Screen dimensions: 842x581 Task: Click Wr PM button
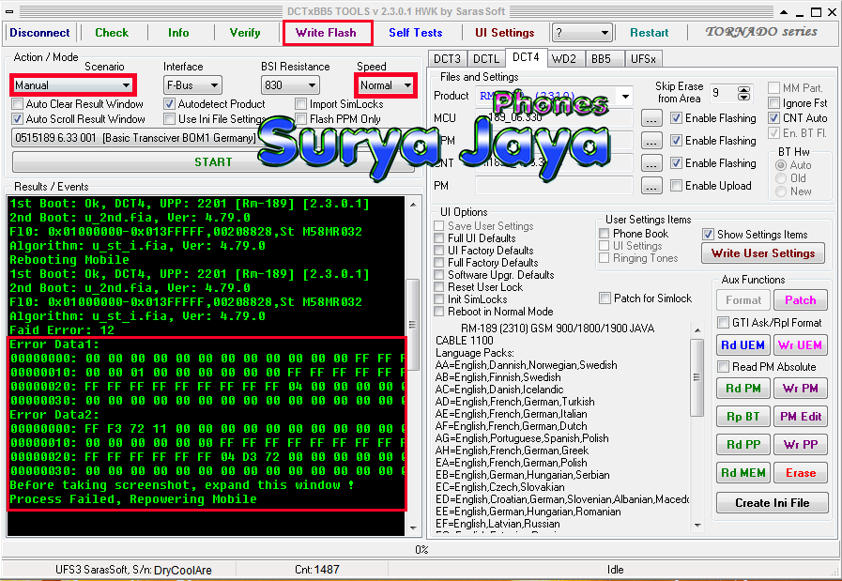(800, 389)
